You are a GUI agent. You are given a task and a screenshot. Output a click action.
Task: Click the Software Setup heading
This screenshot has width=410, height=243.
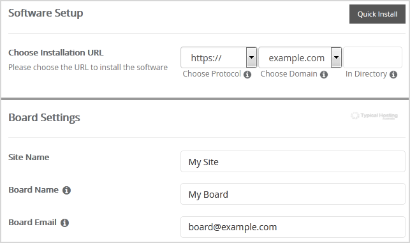(46, 13)
